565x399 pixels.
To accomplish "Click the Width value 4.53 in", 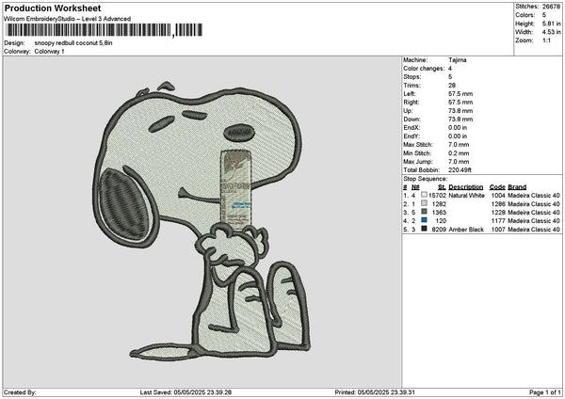I will tap(551, 32).
